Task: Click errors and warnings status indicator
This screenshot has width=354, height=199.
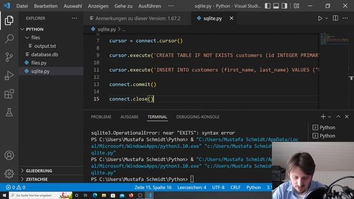Action: (15, 187)
